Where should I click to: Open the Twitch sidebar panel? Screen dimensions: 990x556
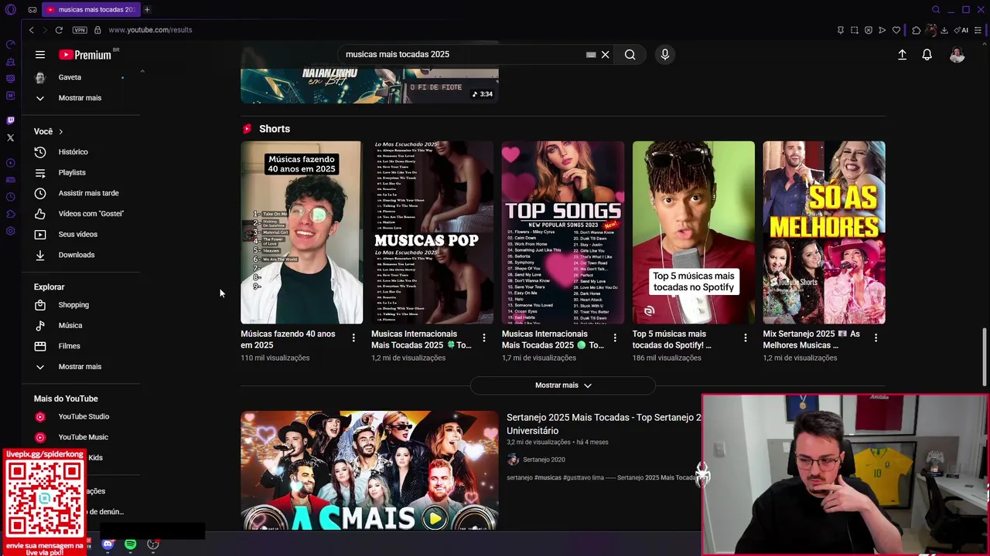10,120
